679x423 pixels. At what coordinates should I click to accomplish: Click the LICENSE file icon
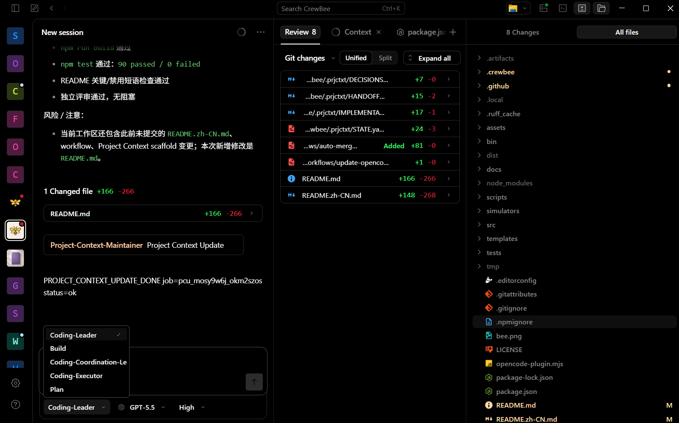489,350
